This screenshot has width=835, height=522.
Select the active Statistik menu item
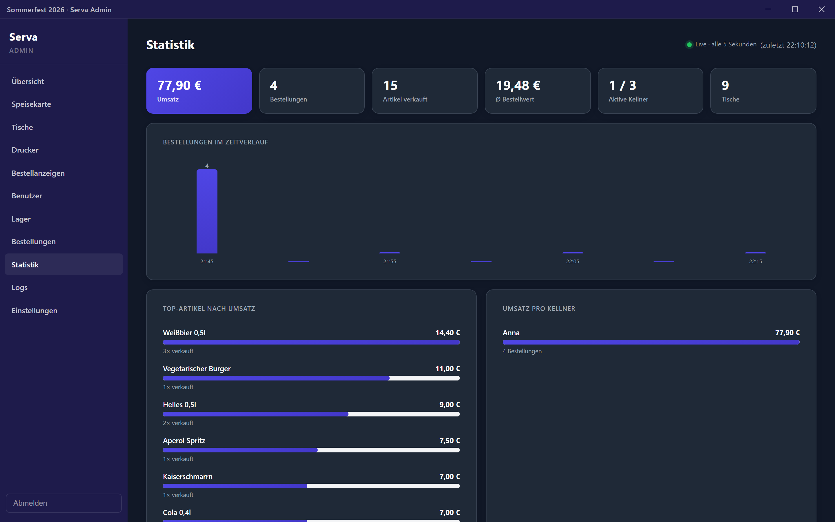click(63, 264)
